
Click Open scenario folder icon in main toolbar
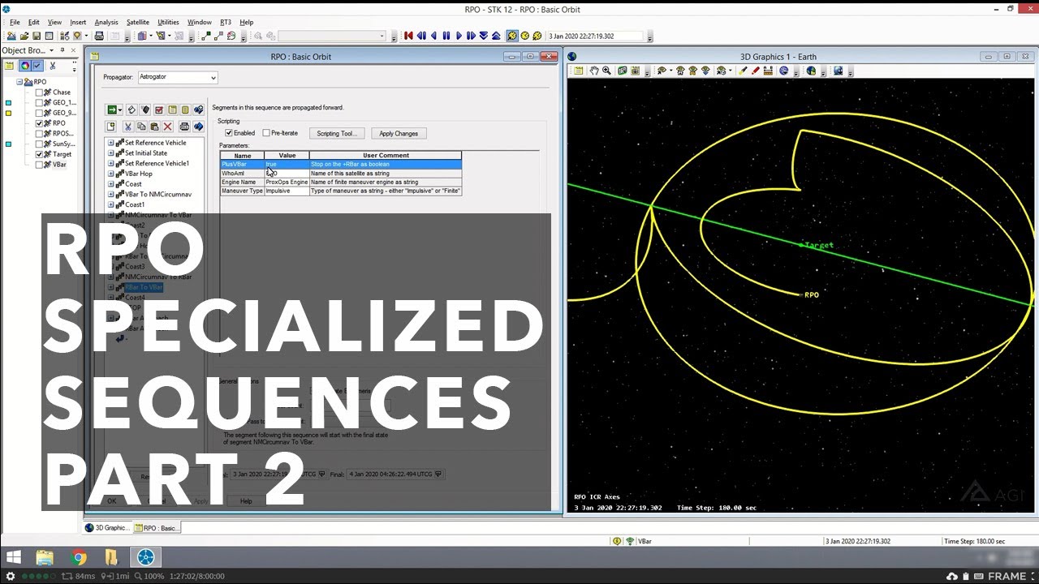pos(24,36)
